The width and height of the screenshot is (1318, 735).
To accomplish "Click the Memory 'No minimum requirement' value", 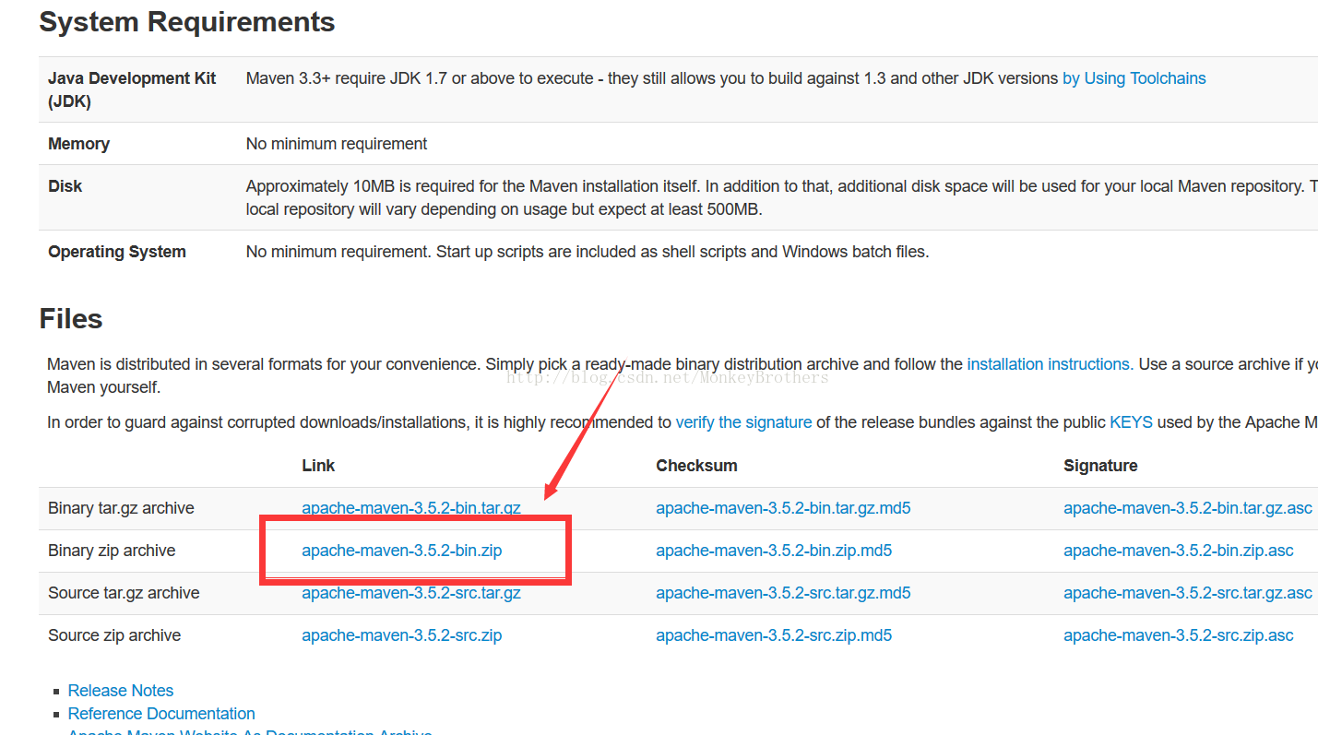I will tap(337, 144).
